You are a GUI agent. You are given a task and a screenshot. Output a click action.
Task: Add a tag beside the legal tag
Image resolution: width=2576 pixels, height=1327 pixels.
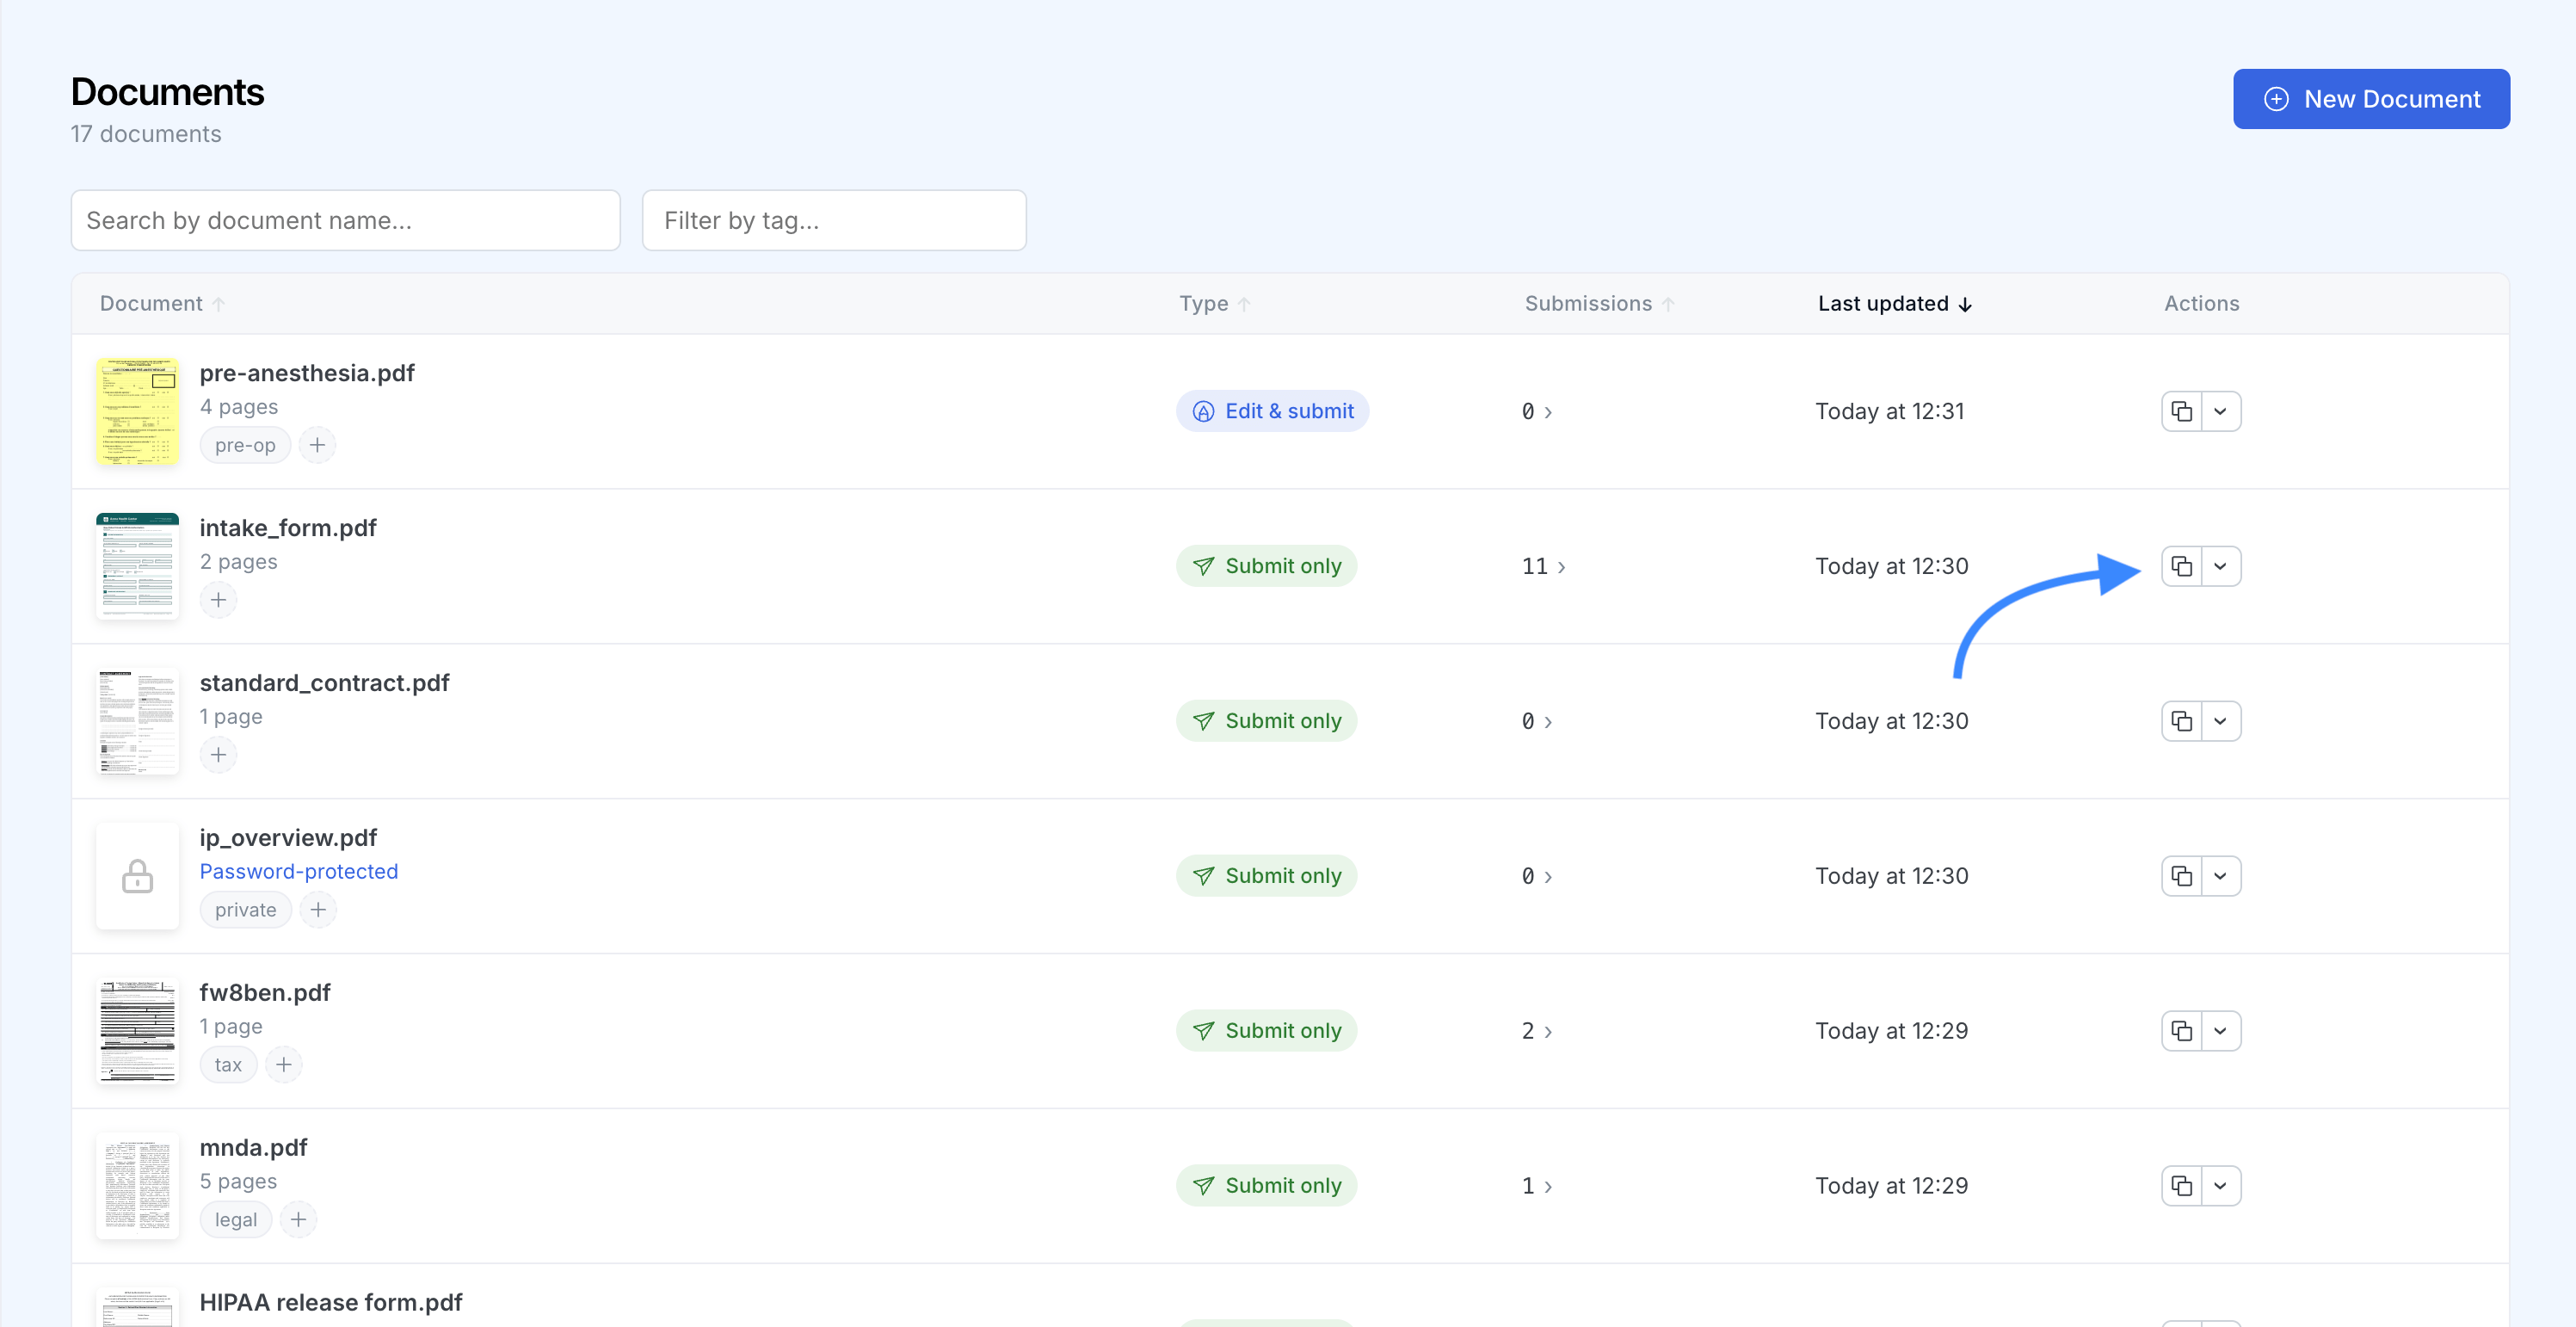pyautogui.click(x=298, y=1220)
